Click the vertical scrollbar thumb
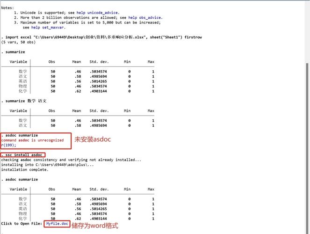The image size is (310, 234). click(306, 140)
